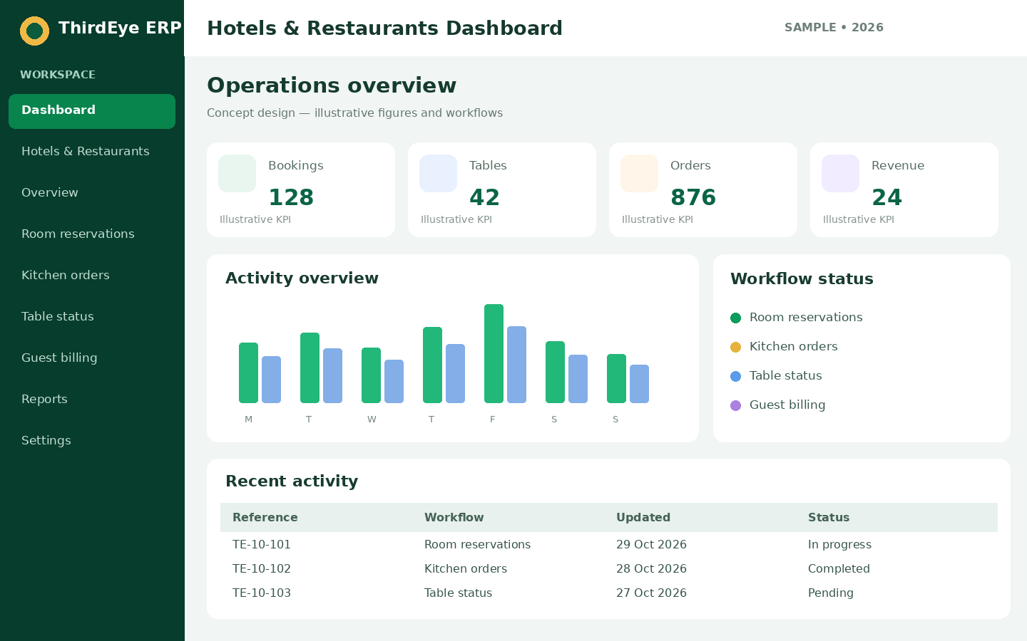Click the blue Friday bar in chart
Image resolution: width=1027 pixels, height=641 pixels.
[516, 365]
